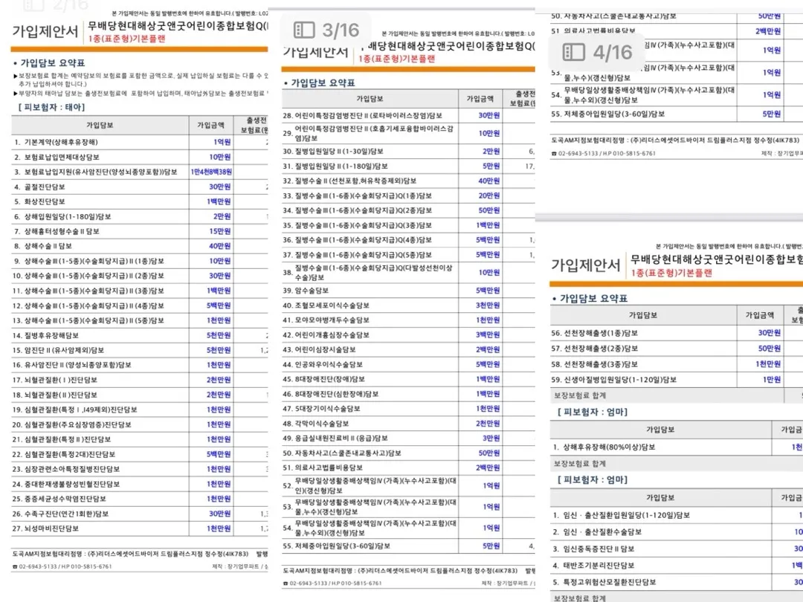Screen dimensions: 803x602
Task: Select row '임신중독증진단Ⅱ담보'
Action: tap(677, 548)
